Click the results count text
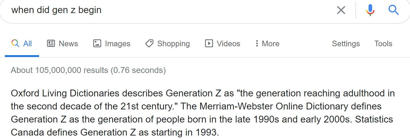Viewport: 410px width, 140px height. click(x=88, y=70)
